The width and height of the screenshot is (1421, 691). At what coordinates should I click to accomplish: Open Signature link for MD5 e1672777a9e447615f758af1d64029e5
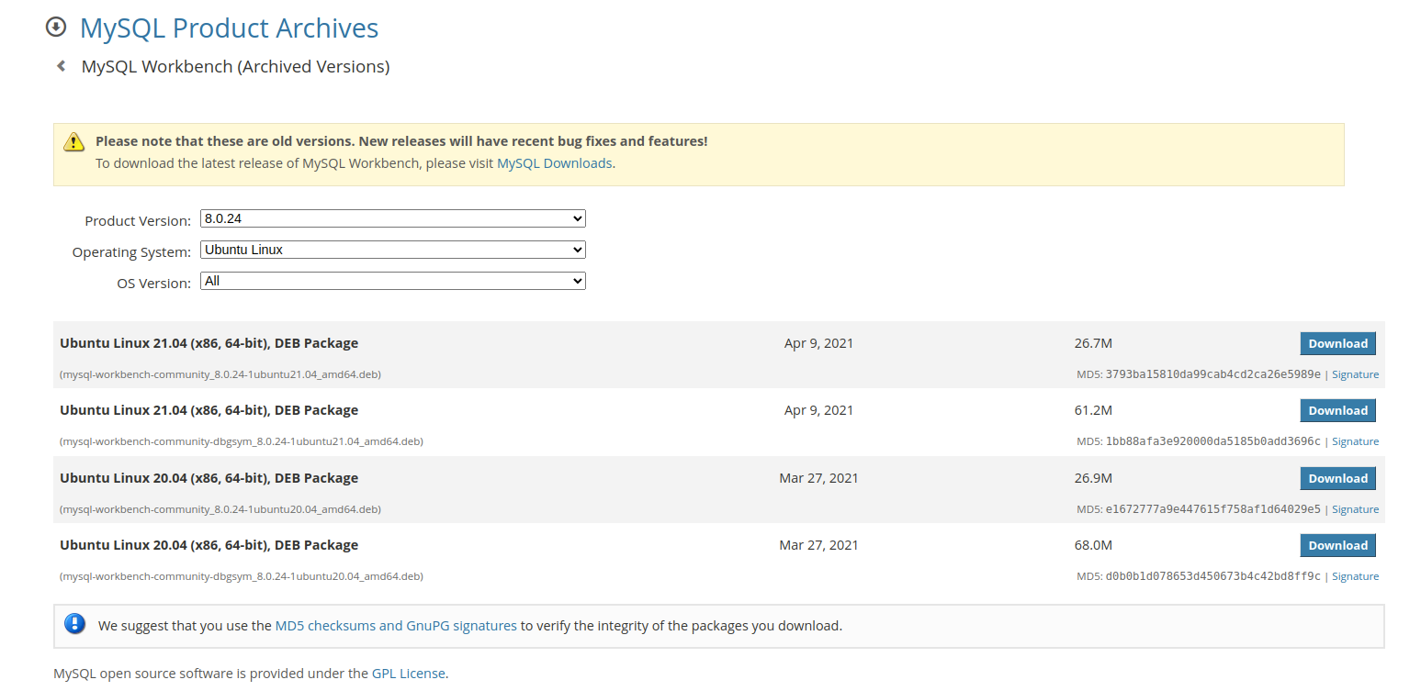click(1355, 509)
